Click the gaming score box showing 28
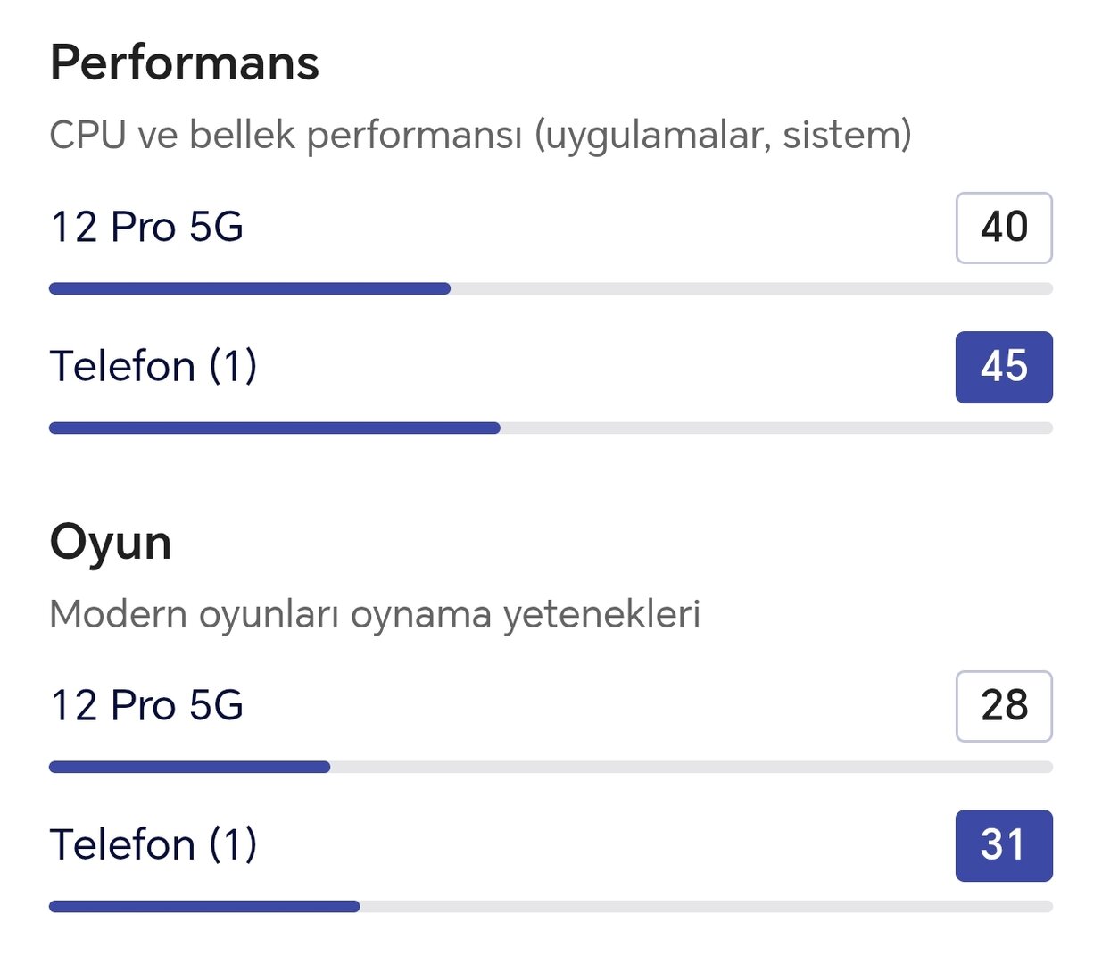1102x964 pixels. coord(1004,706)
